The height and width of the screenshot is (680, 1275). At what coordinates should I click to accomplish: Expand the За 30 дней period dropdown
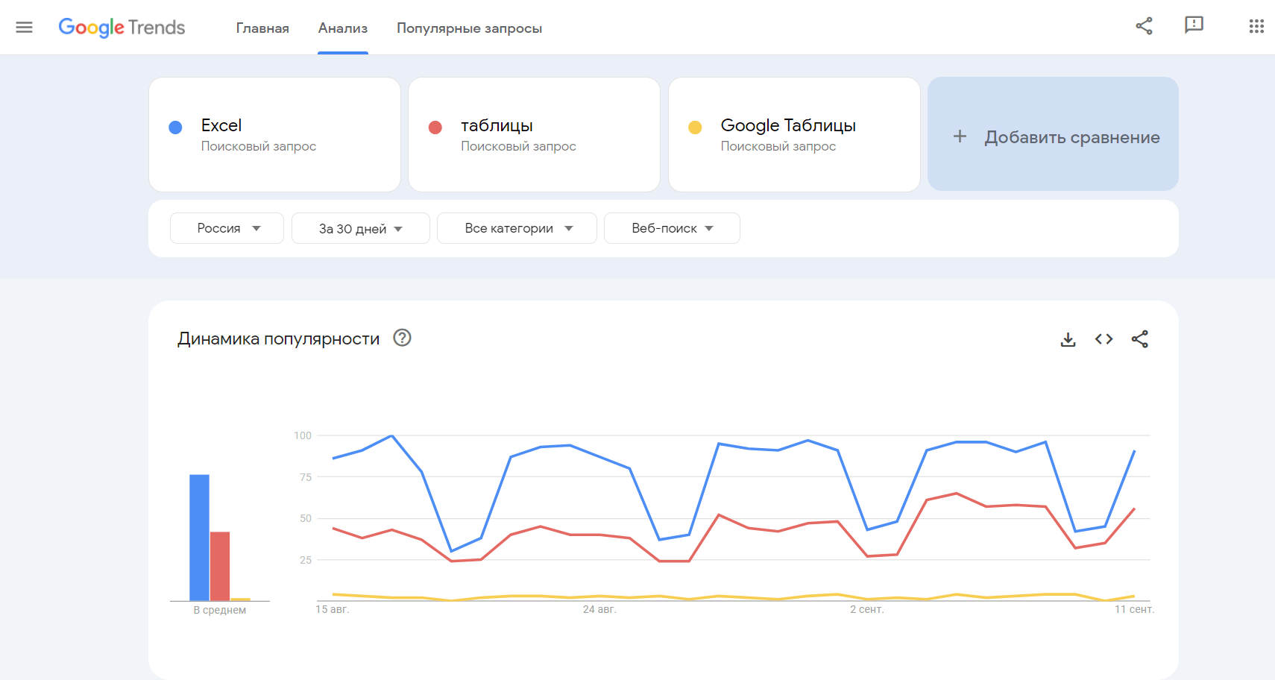[x=360, y=228]
